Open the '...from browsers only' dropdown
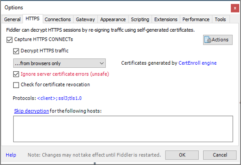This screenshot has width=241, height=165. click(59, 63)
